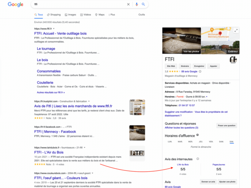Open the help icon next to Horaires d'affluence
Viewport: 251px width, 188px height.
click(x=197, y=135)
